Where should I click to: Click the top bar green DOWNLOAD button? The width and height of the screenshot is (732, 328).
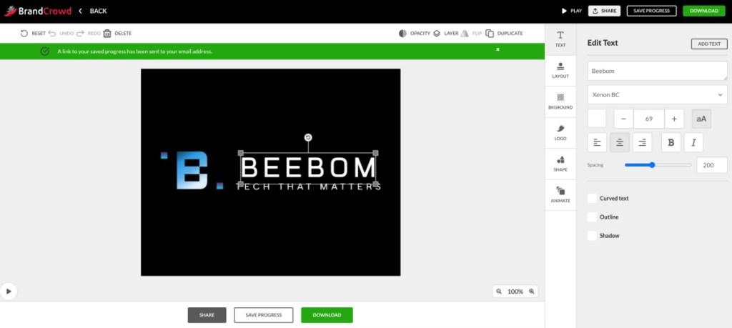[704, 11]
